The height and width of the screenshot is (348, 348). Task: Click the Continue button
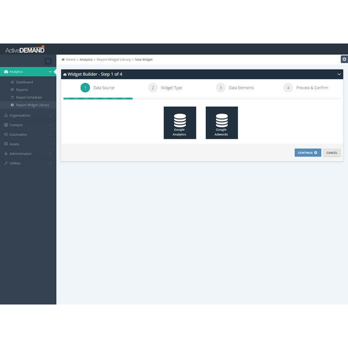click(307, 153)
